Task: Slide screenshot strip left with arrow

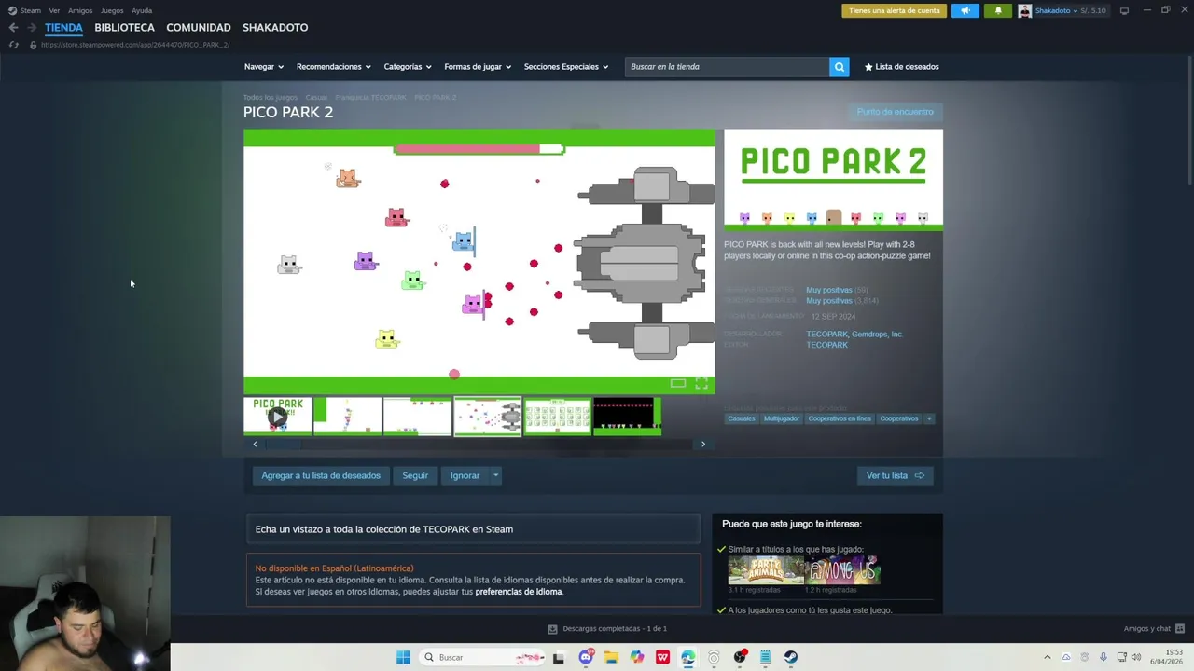Action: click(255, 445)
